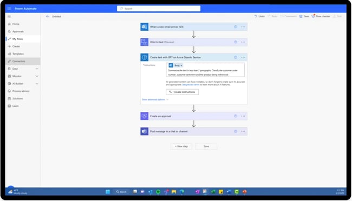Open the weather widget on taskbar

17,192
